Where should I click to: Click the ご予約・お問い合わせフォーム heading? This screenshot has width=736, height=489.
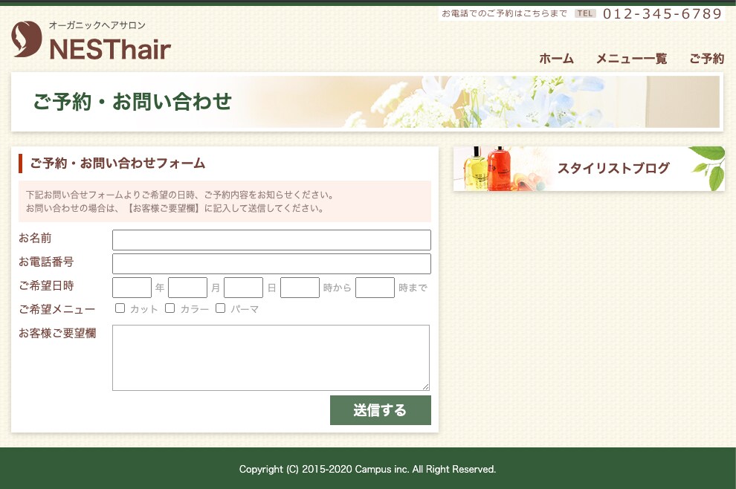point(117,163)
